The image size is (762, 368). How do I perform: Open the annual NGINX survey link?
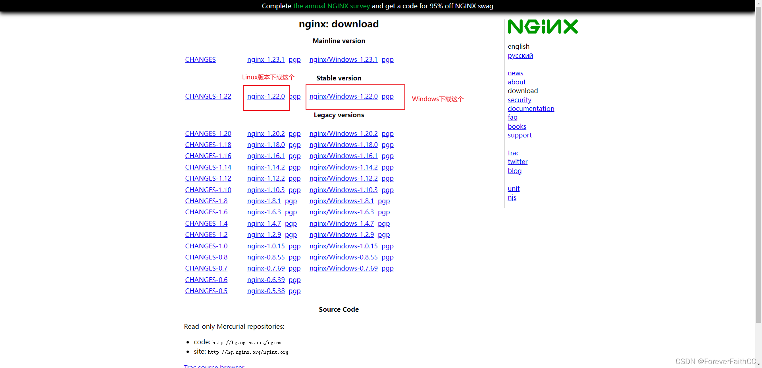click(x=331, y=6)
